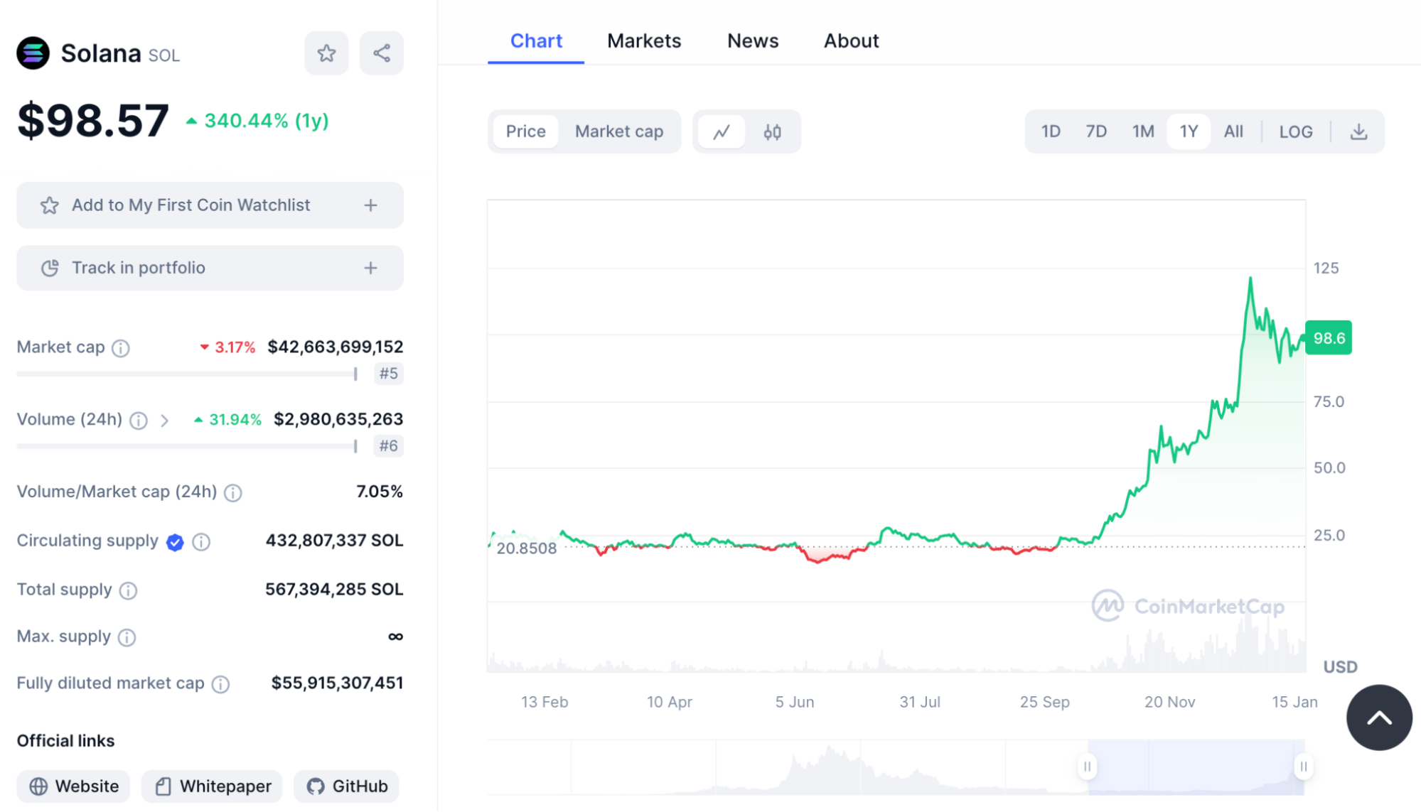Viewport: 1421px width, 812px height.
Task: Click the 340.44% (1y) change label
Action: click(x=267, y=121)
